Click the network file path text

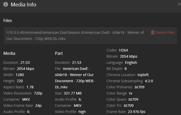pyautogui.click(x=75, y=36)
